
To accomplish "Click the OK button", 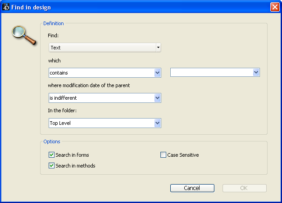I will click(x=244, y=188).
